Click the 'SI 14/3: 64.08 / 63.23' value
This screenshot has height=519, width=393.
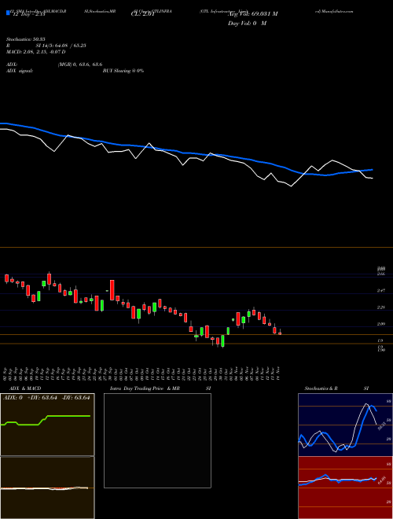click(x=61, y=46)
